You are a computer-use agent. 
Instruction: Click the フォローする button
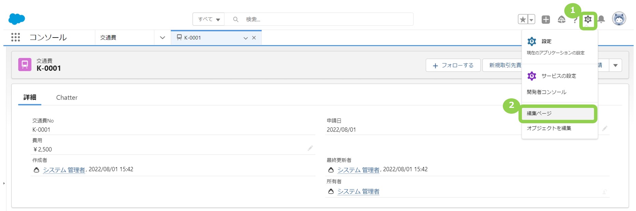coord(453,65)
